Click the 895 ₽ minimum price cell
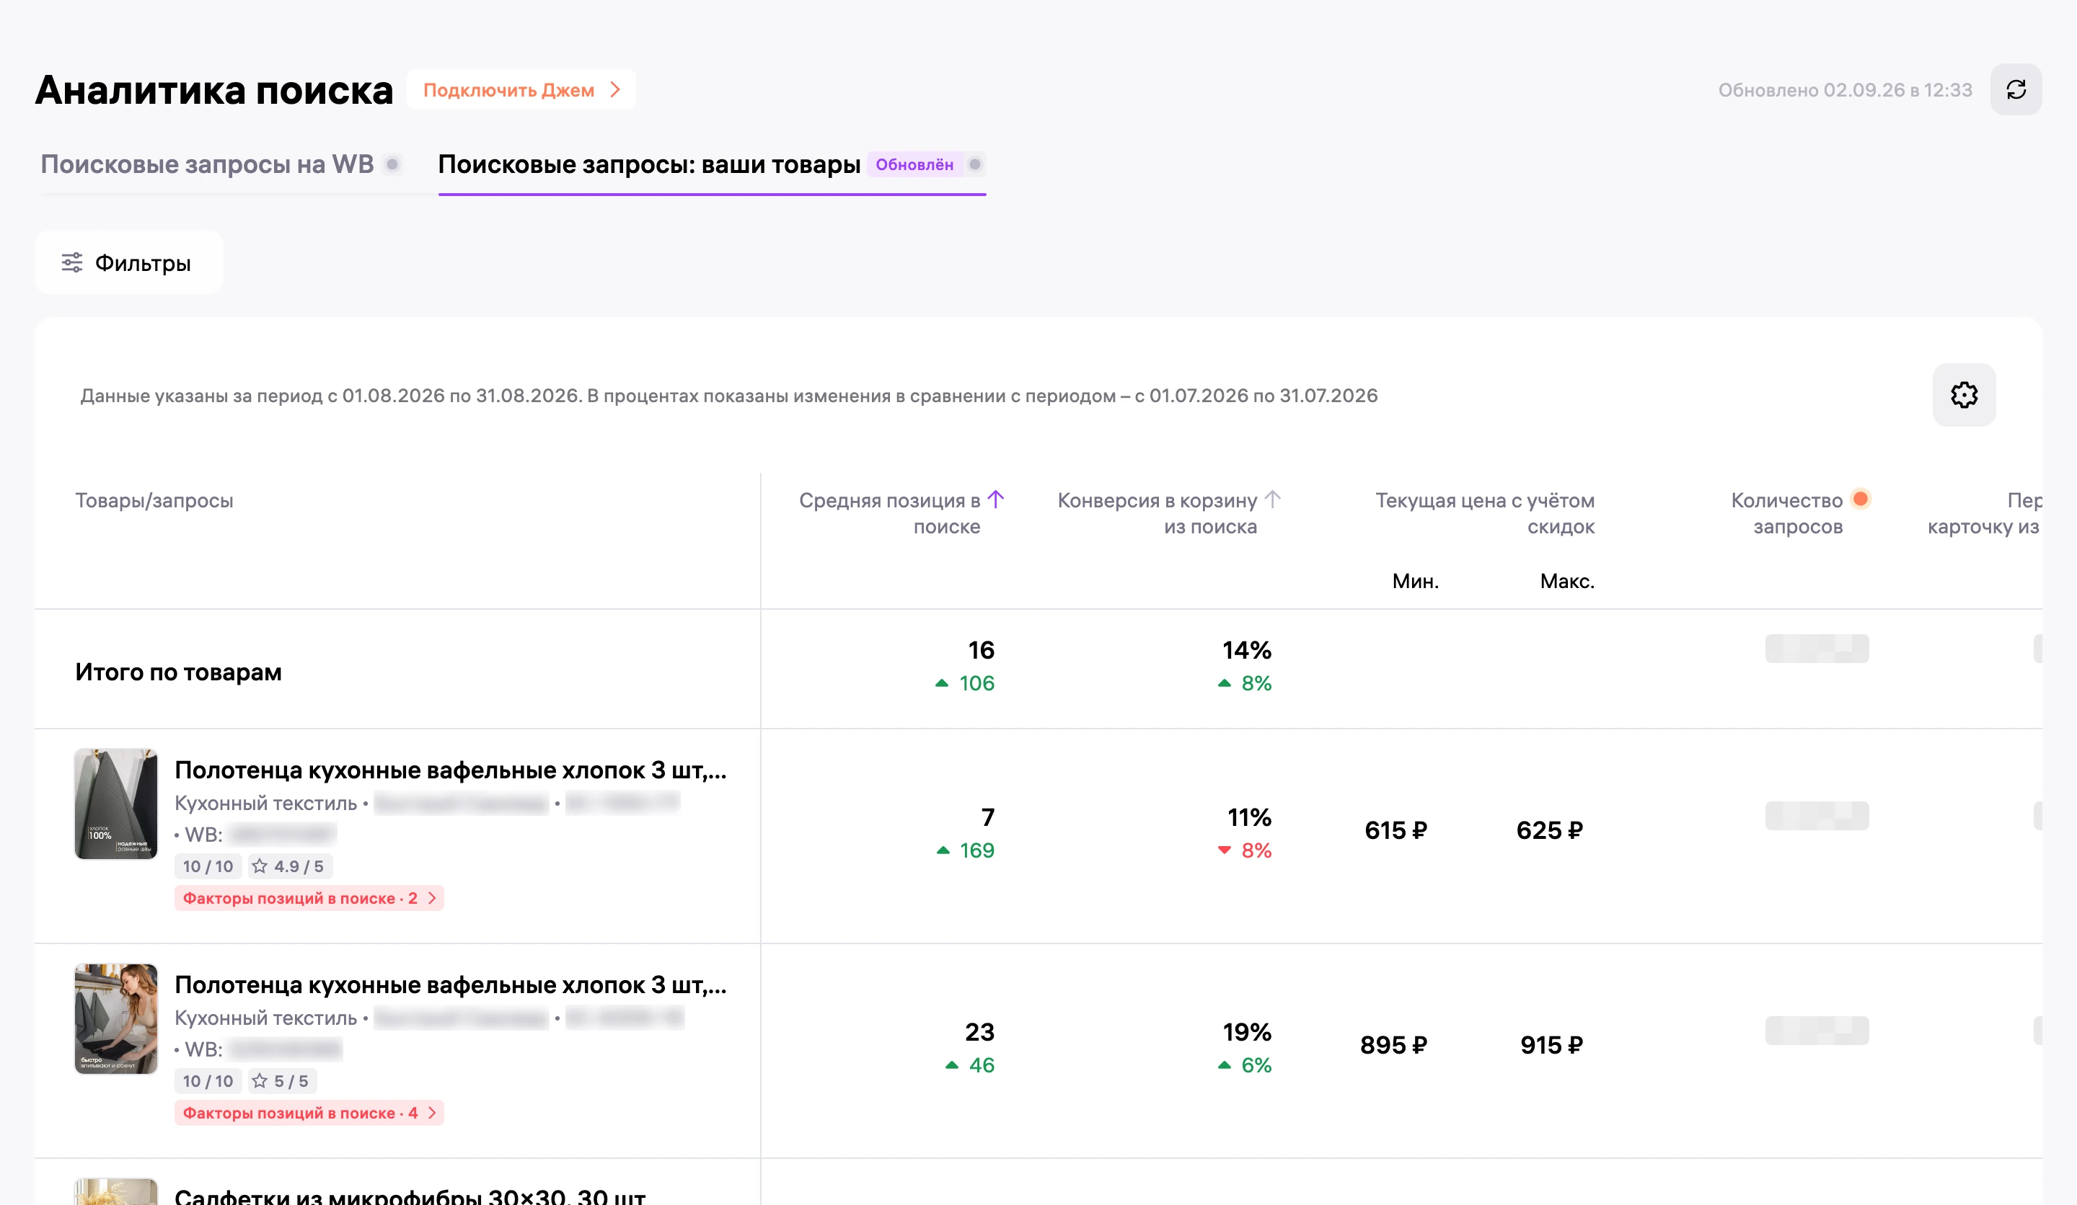Screen dimensions: 2077x1205 (x=1393, y=1045)
